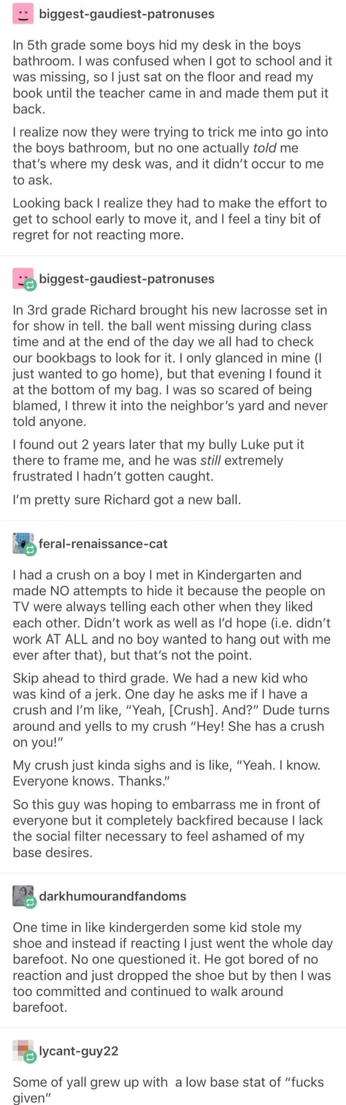Visit the darkhumourandfandoms username link

click(x=112, y=896)
